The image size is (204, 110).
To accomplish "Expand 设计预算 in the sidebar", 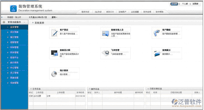I will pyautogui.click(x=14, y=32).
